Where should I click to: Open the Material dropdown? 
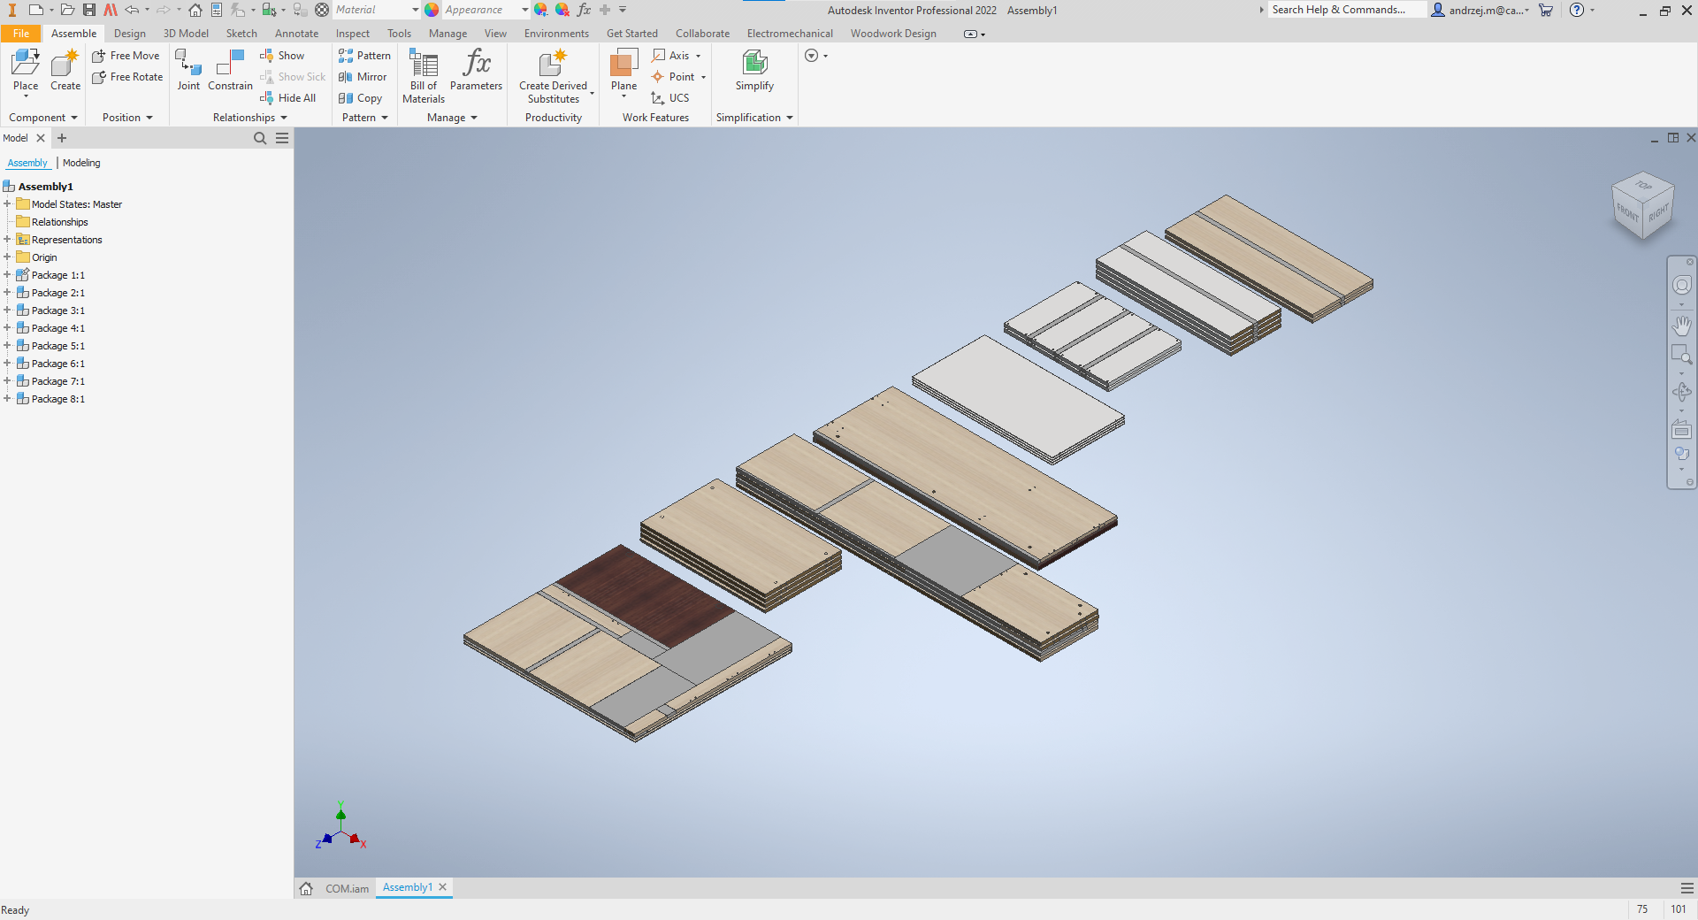coord(415,10)
